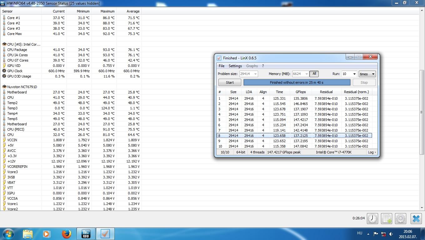425x240 pixels.
Task: Click scrollbar down arrow in HWiNFO
Action: 422,207
